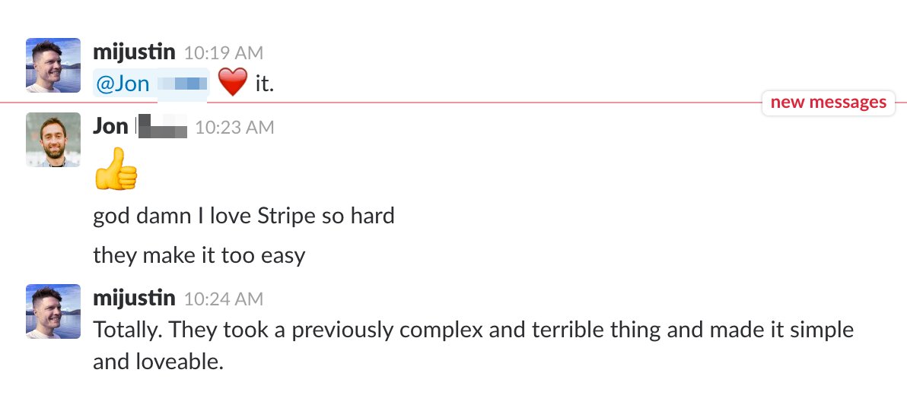Screen dimensions: 907x395
Task: Click the "they make it too easy" message
Action: [199, 255]
